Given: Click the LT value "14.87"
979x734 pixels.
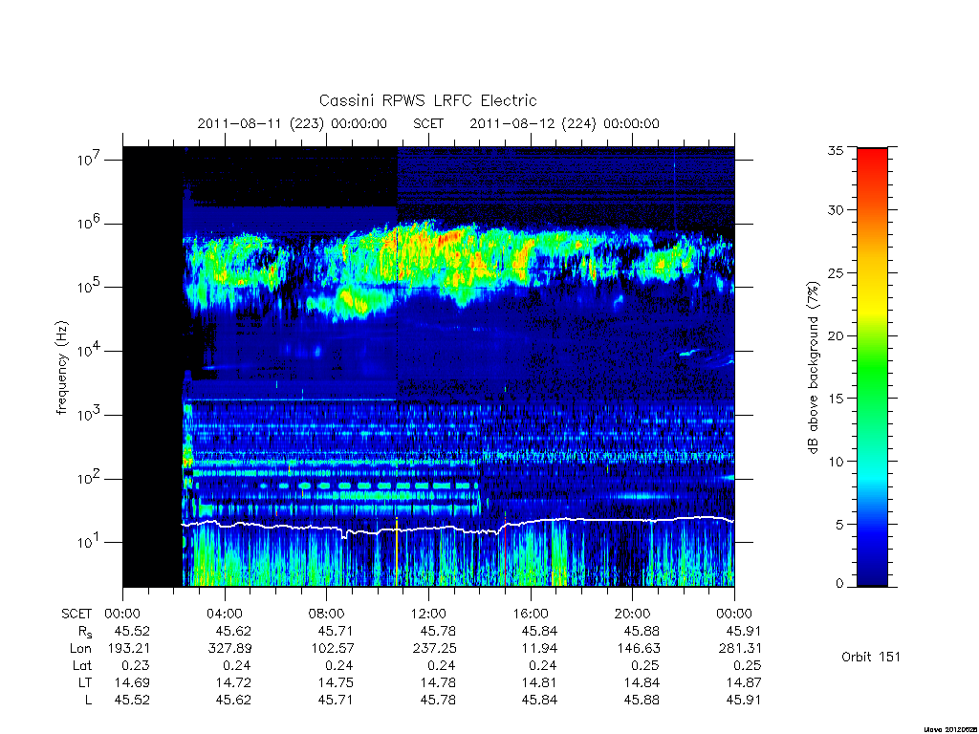Looking at the screenshot, I should click(x=744, y=682).
